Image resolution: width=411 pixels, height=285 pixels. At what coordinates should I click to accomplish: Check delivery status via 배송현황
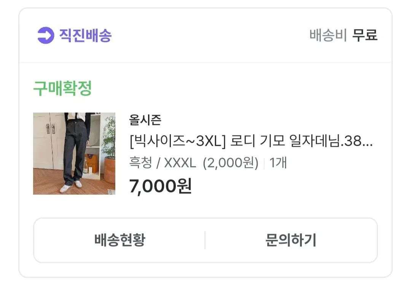click(119, 240)
